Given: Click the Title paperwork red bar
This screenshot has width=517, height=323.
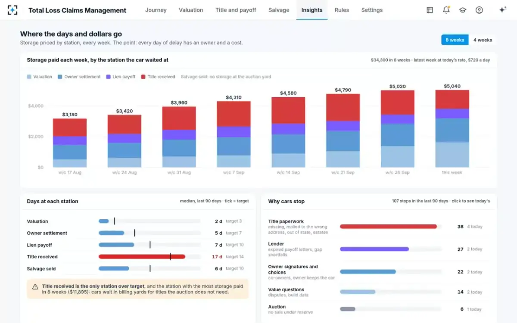Looking at the screenshot, I should [388, 226].
